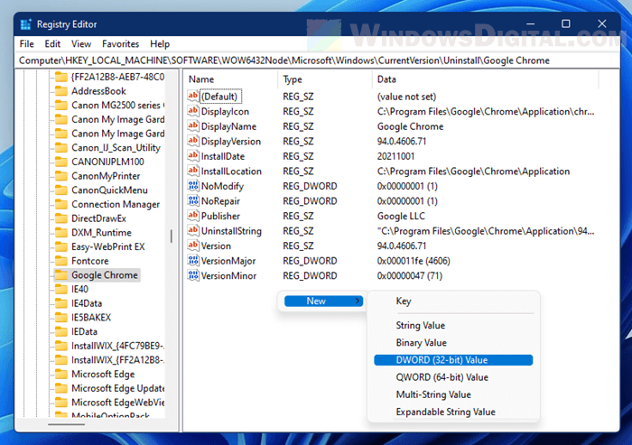Click the Version string value icon
Screen dimensions: 632x445
193,246
